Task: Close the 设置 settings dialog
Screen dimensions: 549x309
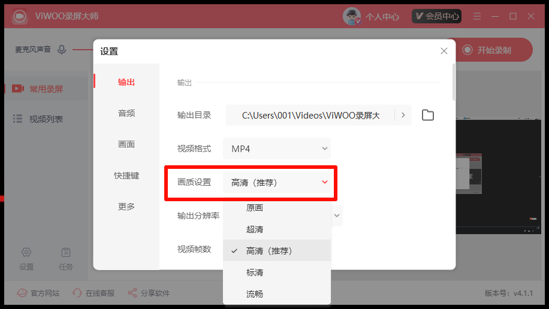Action: coord(444,51)
